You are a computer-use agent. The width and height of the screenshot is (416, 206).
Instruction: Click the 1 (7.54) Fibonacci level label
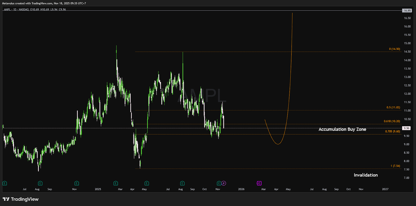[x=395, y=166]
